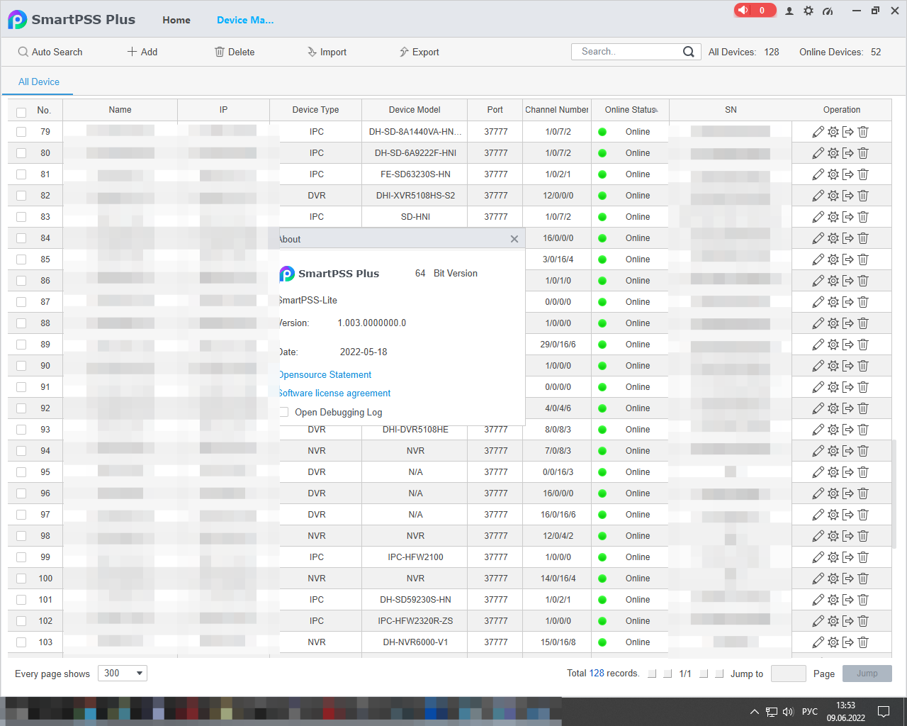Image resolution: width=907 pixels, height=726 pixels.
Task: Click the logout arrow in row 97
Action: pyautogui.click(x=848, y=515)
